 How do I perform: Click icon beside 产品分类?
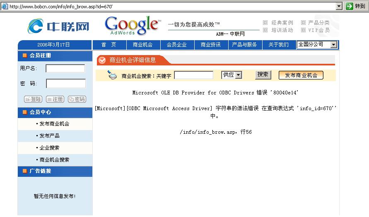pos(303,23)
